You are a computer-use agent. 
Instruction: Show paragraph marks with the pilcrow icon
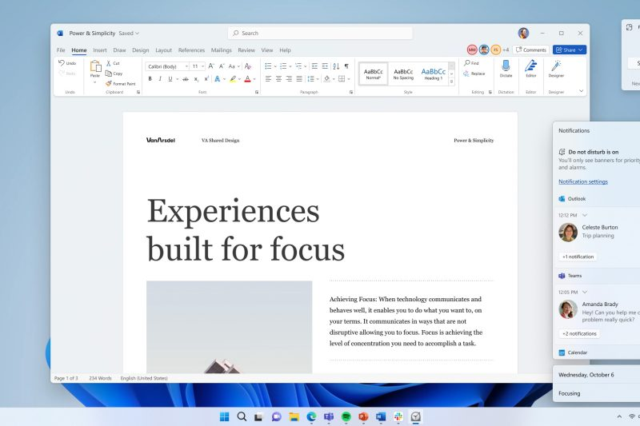click(x=346, y=66)
